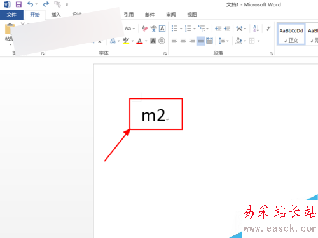Open the Paragraph dialog launcher
This screenshot has width=318, height=238.
[x=271, y=54]
